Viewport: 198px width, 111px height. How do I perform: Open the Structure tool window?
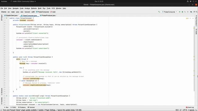tap(2, 92)
